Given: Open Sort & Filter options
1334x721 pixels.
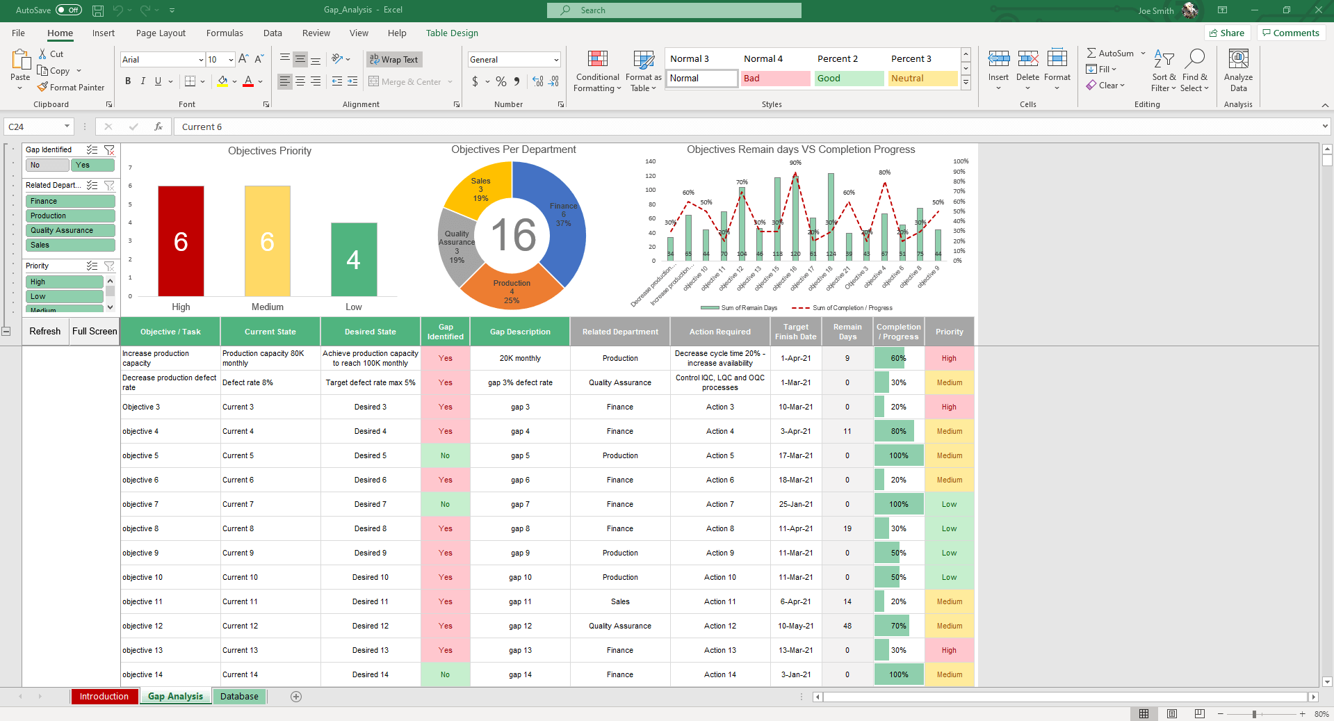Looking at the screenshot, I should pos(1163,71).
